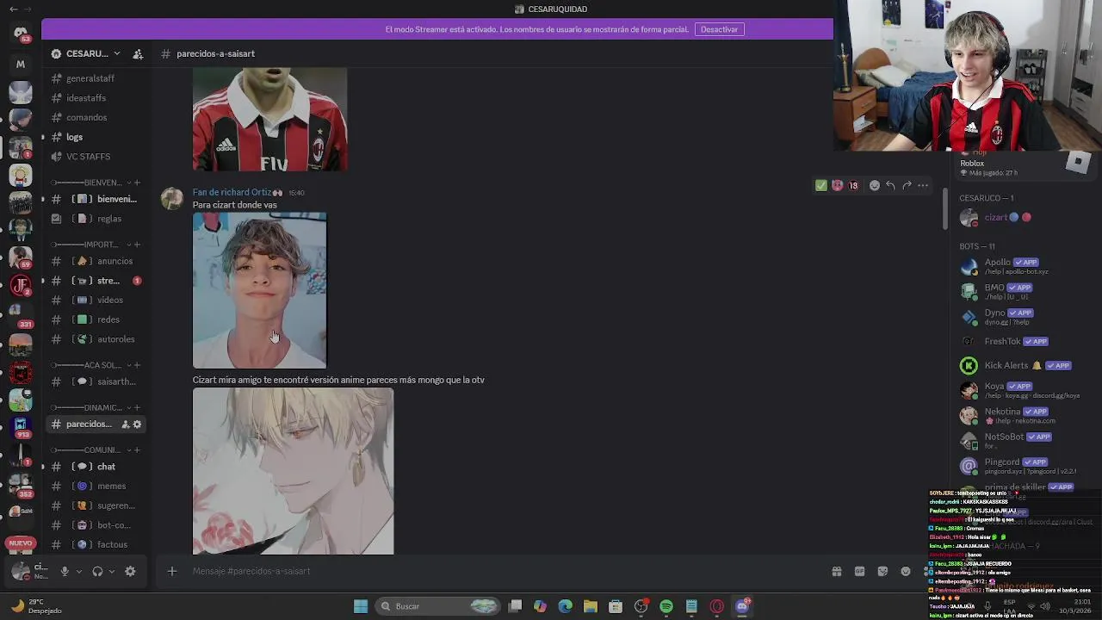This screenshot has width=1102, height=620.
Task: Open the photo of curly-haired boy
Action: click(x=259, y=290)
